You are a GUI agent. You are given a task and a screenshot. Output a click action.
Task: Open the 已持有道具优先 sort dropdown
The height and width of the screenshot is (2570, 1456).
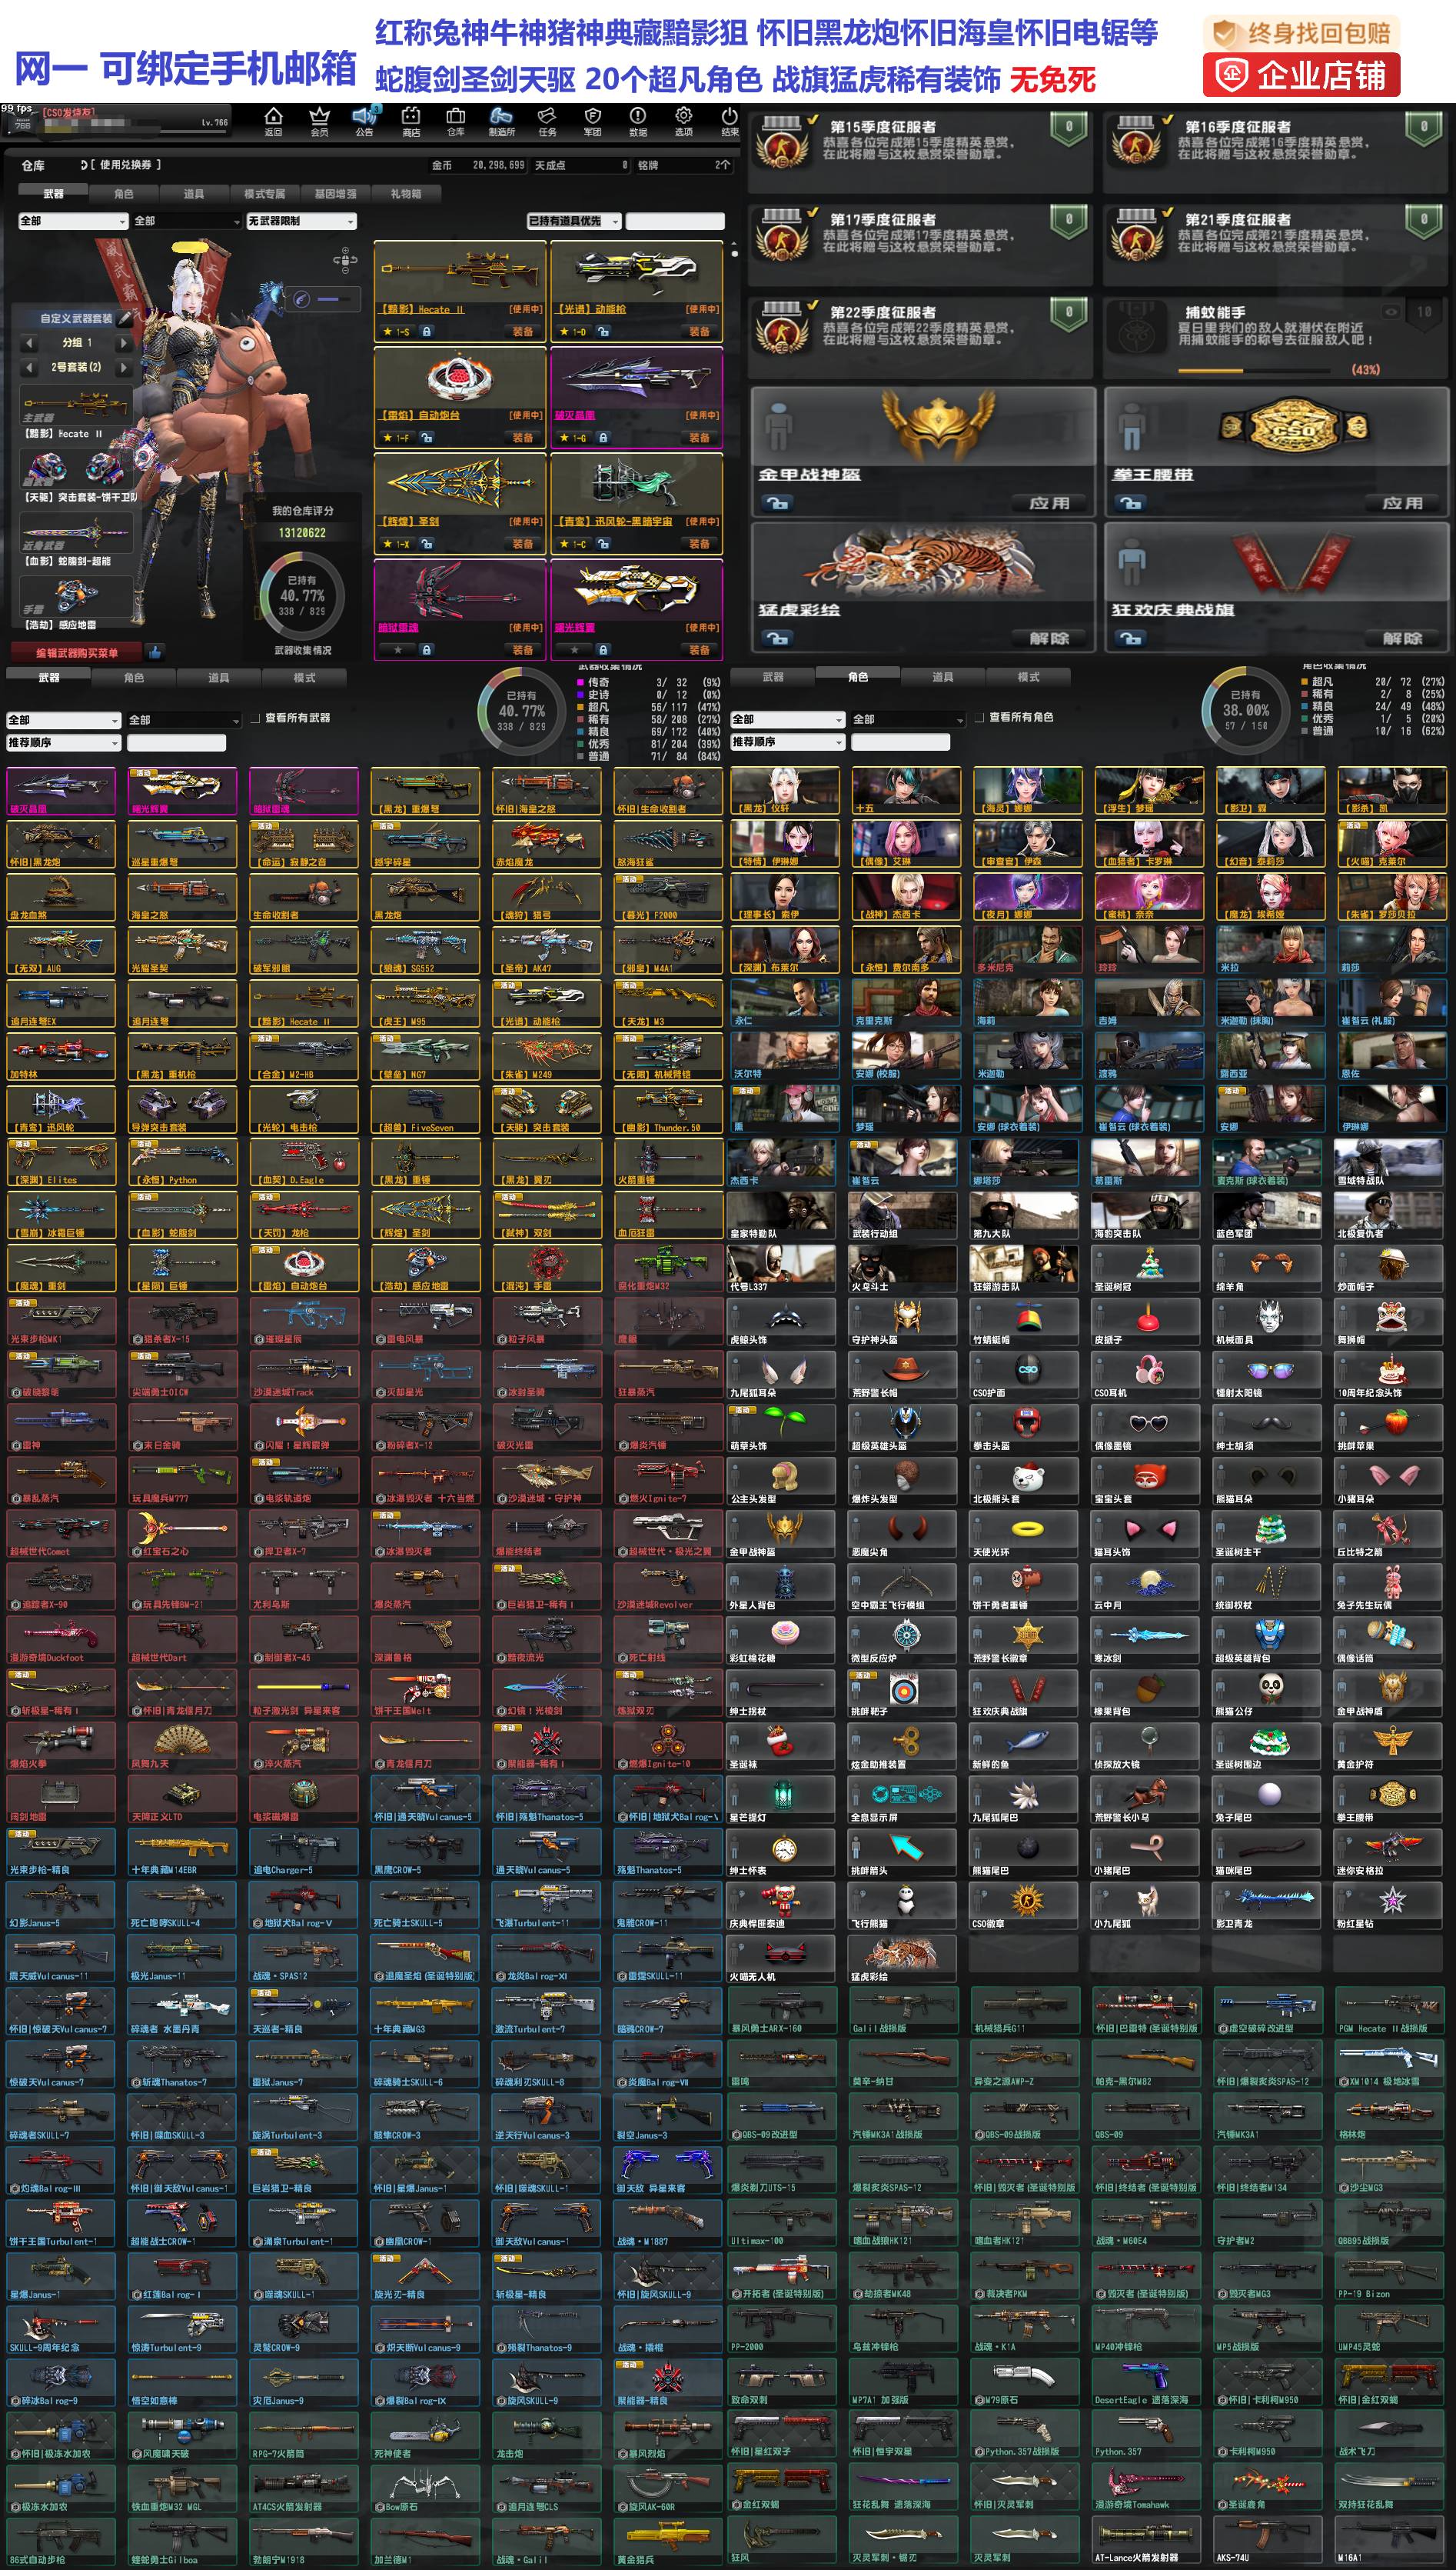point(574,221)
